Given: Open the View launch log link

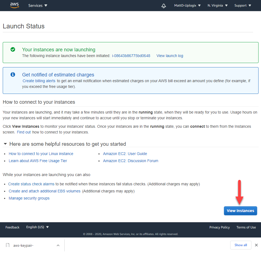Looking at the screenshot, I should coord(170,56).
